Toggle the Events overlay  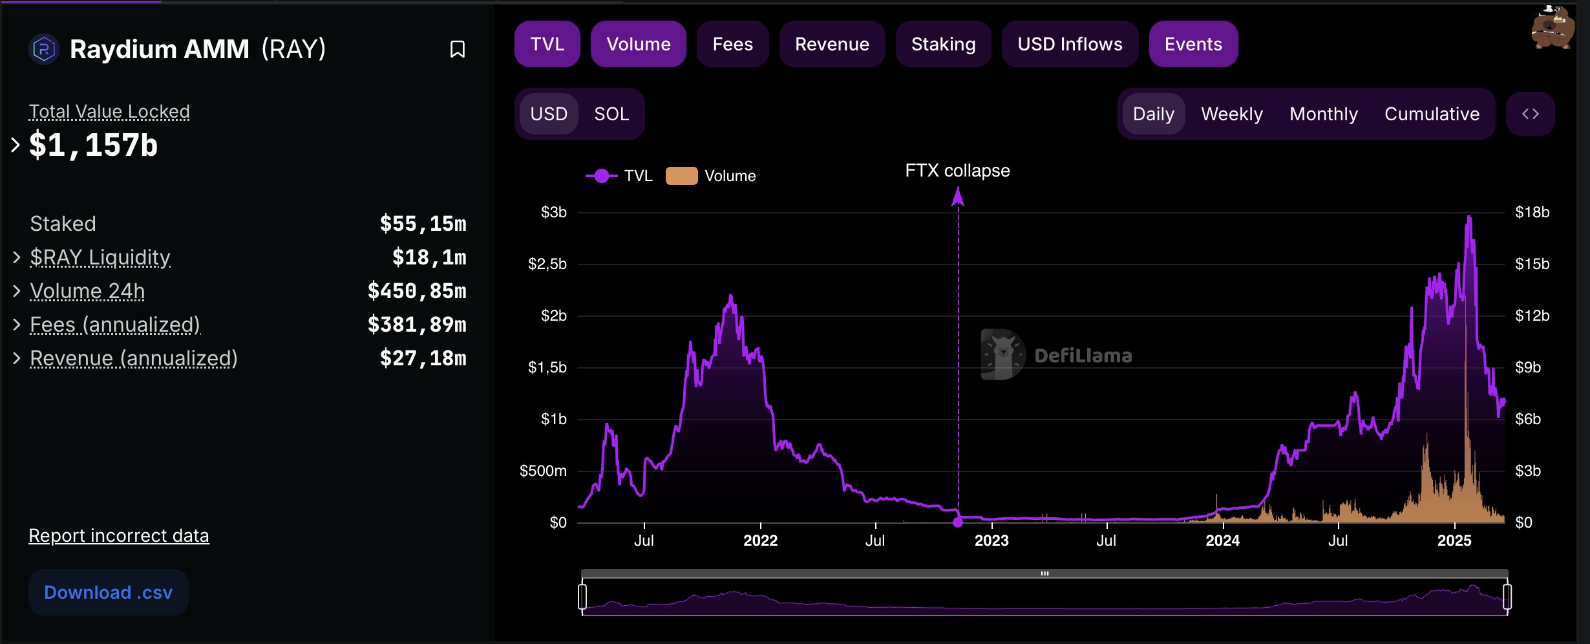coord(1193,44)
